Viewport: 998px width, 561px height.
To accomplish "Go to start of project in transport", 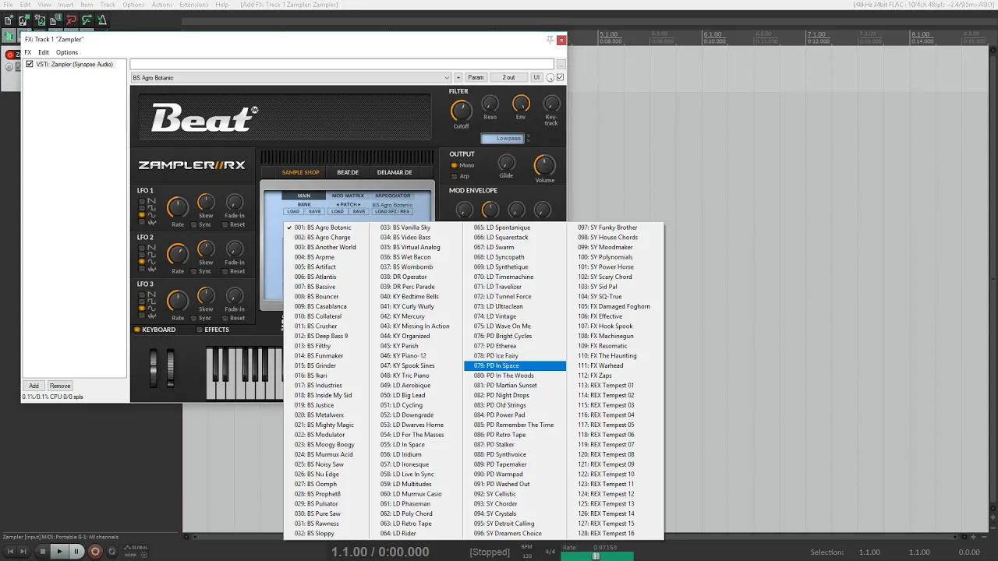I will 9,552.
